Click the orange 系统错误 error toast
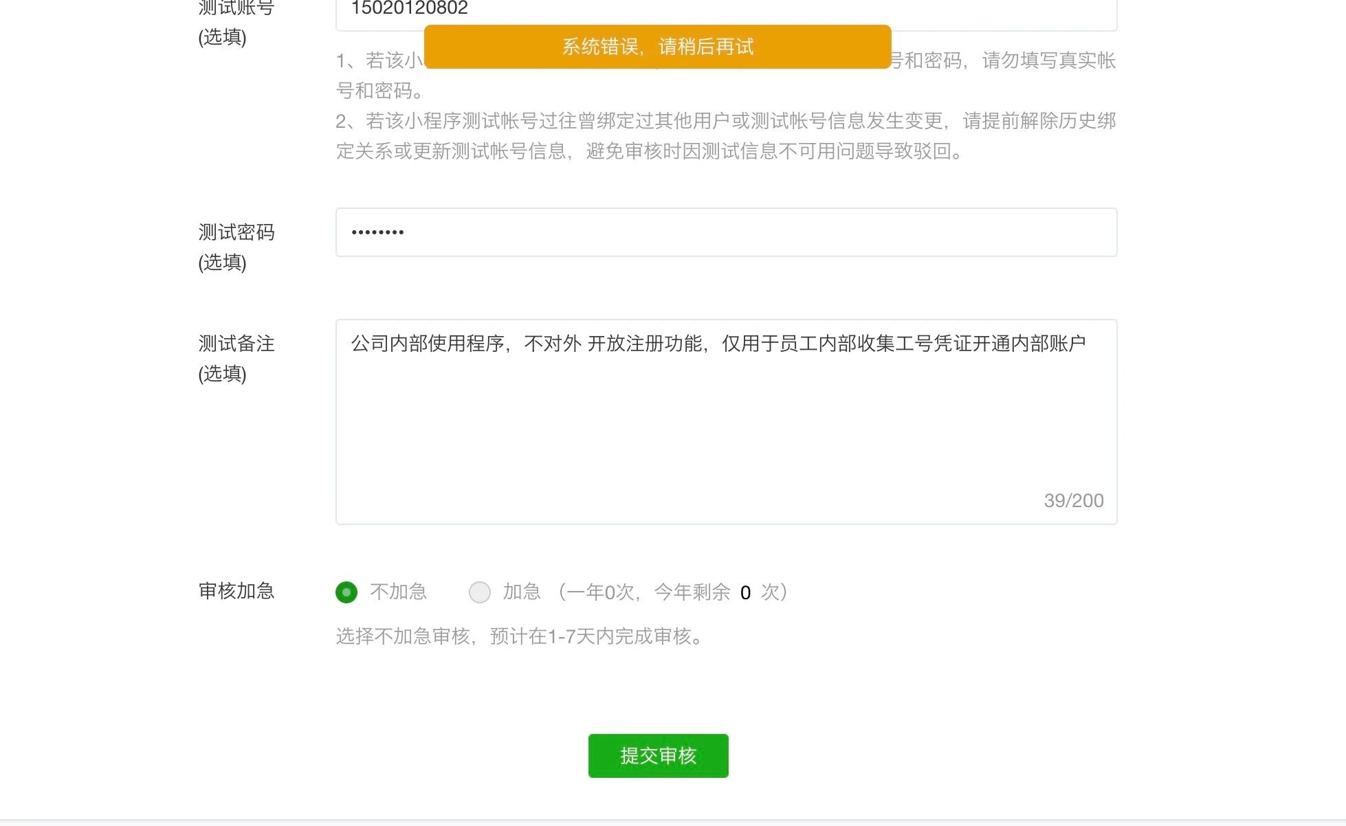1346x826 pixels. (657, 47)
